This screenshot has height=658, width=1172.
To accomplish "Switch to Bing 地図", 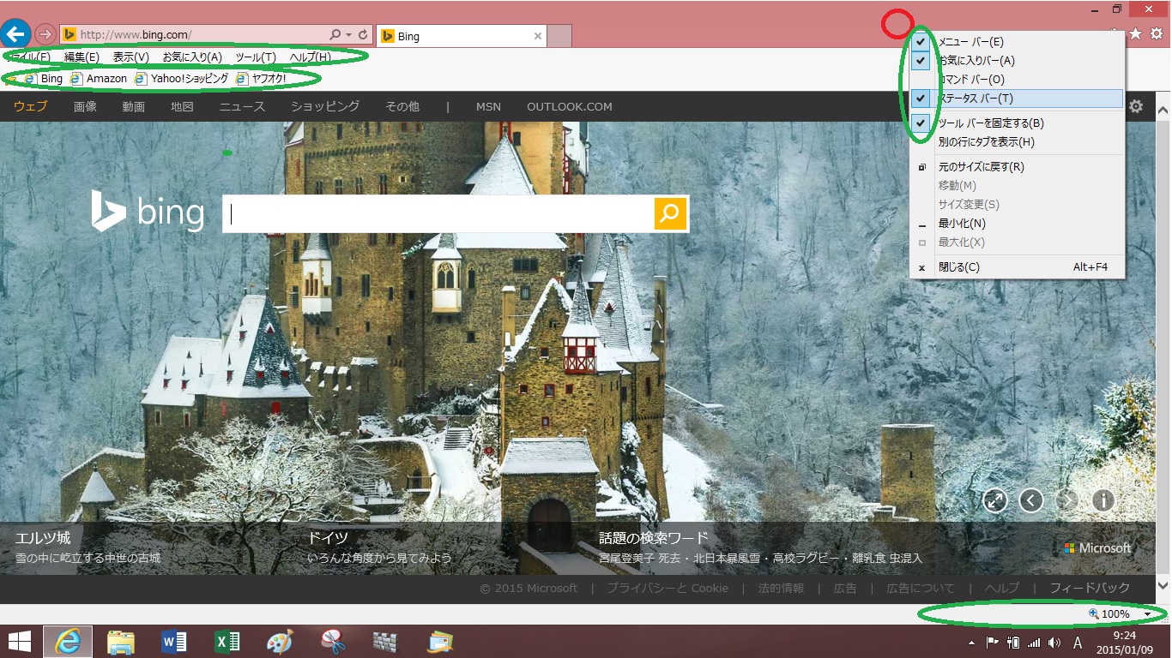I will coord(182,106).
